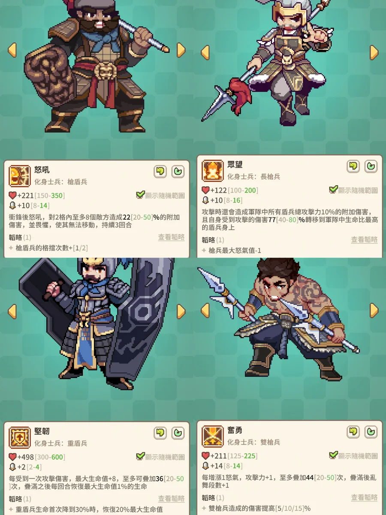
Task: Click the 奮勇 crossed-spears skill icon
Action: (x=212, y=436)
